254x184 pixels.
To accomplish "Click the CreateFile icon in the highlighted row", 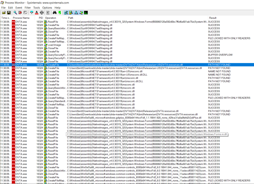I will point(46,65).
